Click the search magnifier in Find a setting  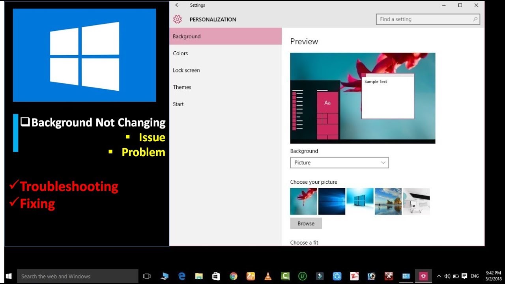475,19
